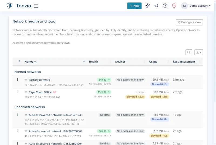This screenshot has height=145, width=216.
Task: Open the table search magnifier
Action: pos(189,52)
